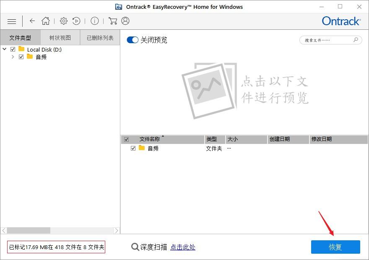
Task: Minimize the EasyRecovery window
Action: click(x=322, y=7)
